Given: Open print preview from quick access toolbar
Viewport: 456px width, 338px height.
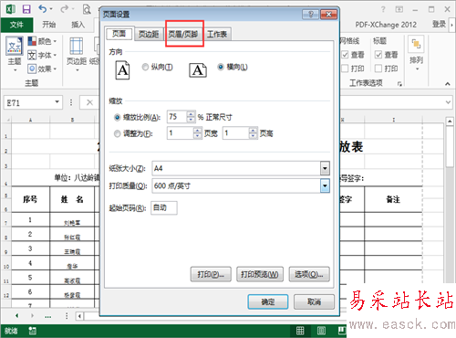Looking at the screenshot, I should tap(87, 9).
